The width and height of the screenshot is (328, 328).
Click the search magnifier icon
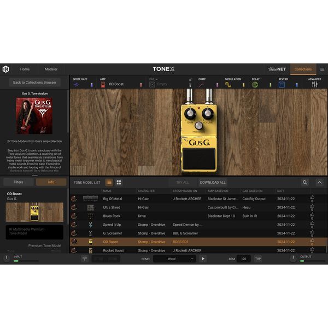[x=305, y=183]
